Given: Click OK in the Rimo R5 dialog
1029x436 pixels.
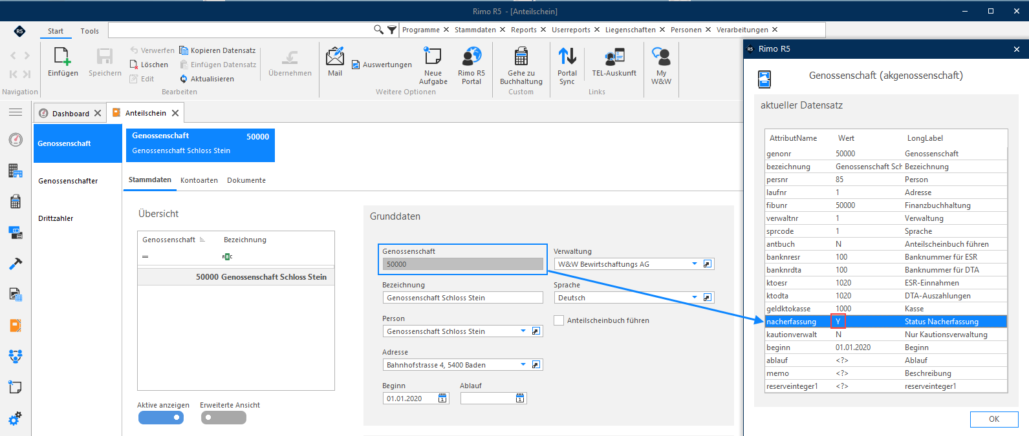Looking at the screenshot, I should 994,419.
